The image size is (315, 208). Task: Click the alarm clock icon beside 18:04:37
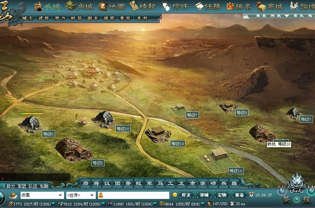(251, 195)
